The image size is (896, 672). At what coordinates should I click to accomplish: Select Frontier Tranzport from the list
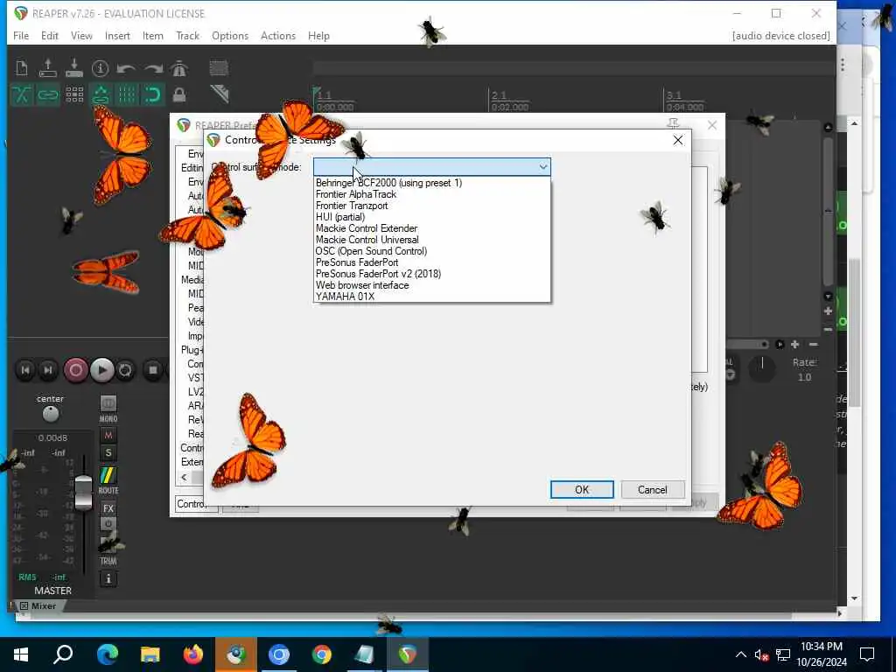tap(432, 206)
